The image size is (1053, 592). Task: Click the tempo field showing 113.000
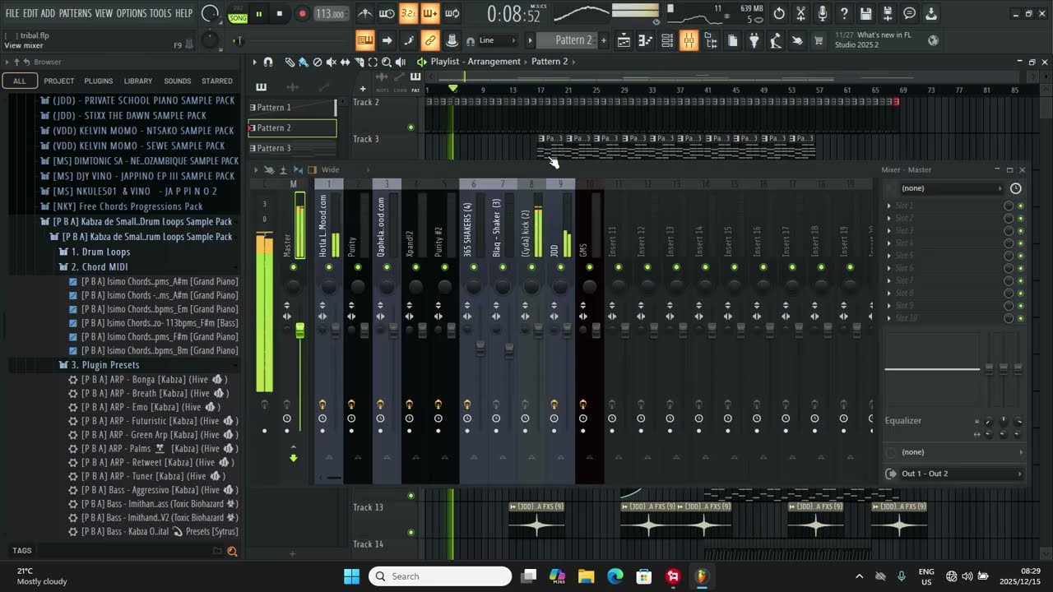click(x=331, y=14)
